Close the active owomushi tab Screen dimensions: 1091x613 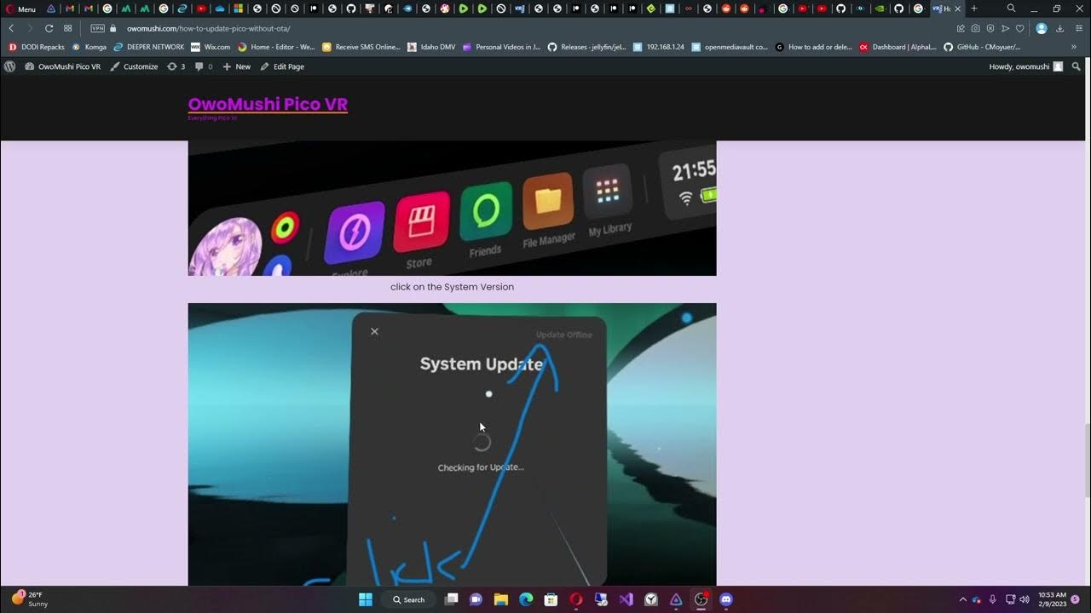tap(958, 9)
